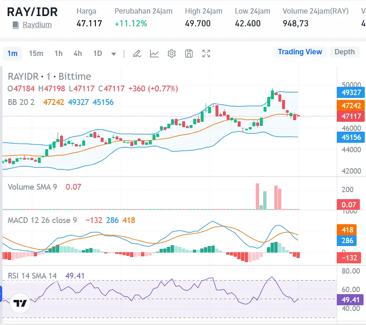The image size is (366, 325).
Task: Select the 4h timeframe
Action: coord(78,53)
